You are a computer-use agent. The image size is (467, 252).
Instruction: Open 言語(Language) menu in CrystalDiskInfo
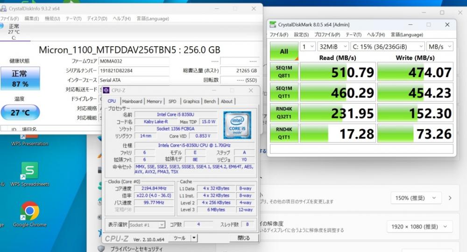[153, 19]
